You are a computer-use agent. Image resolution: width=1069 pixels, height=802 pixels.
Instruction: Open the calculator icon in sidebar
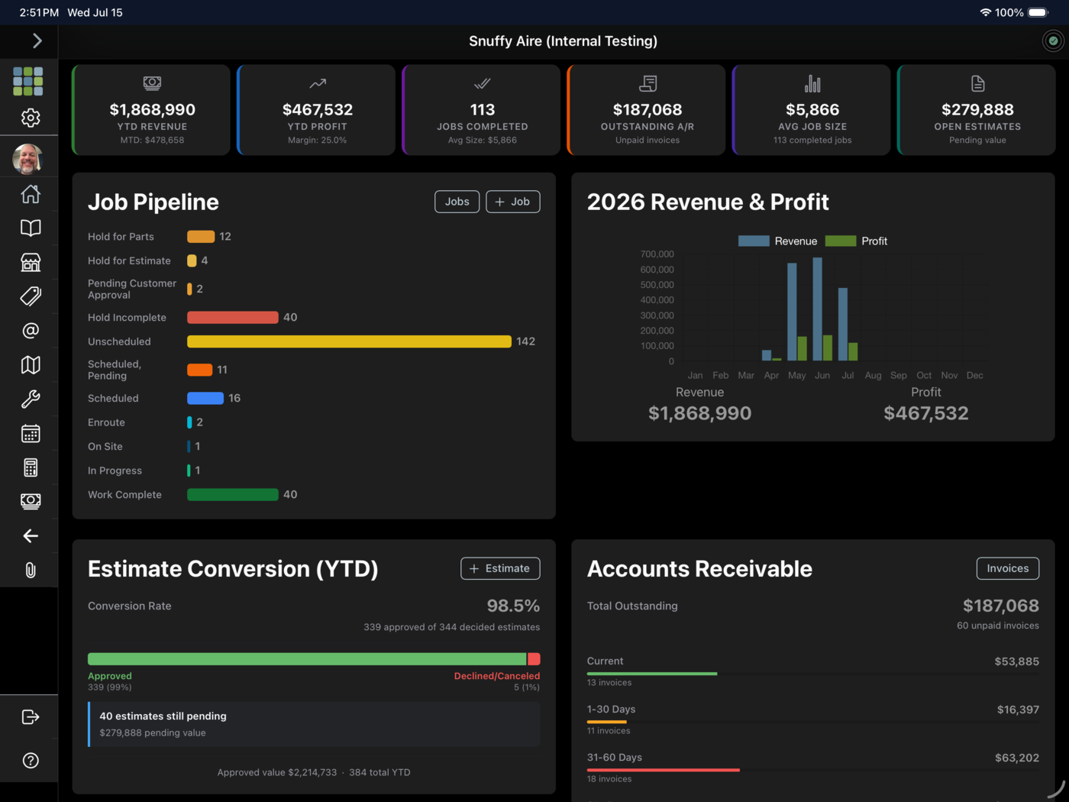coord(31,467)
